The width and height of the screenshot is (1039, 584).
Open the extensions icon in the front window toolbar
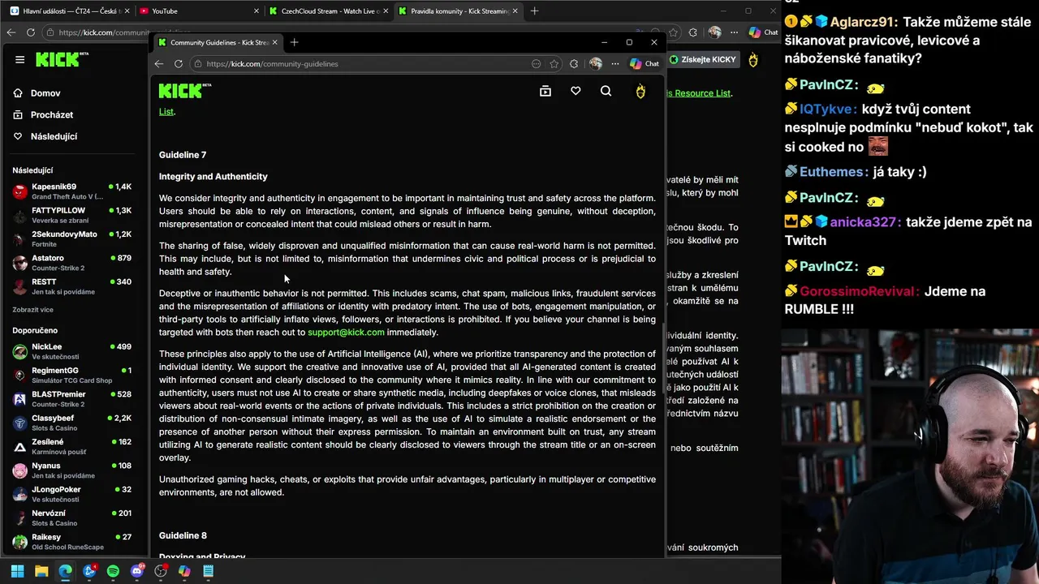[x=574, y=63]
